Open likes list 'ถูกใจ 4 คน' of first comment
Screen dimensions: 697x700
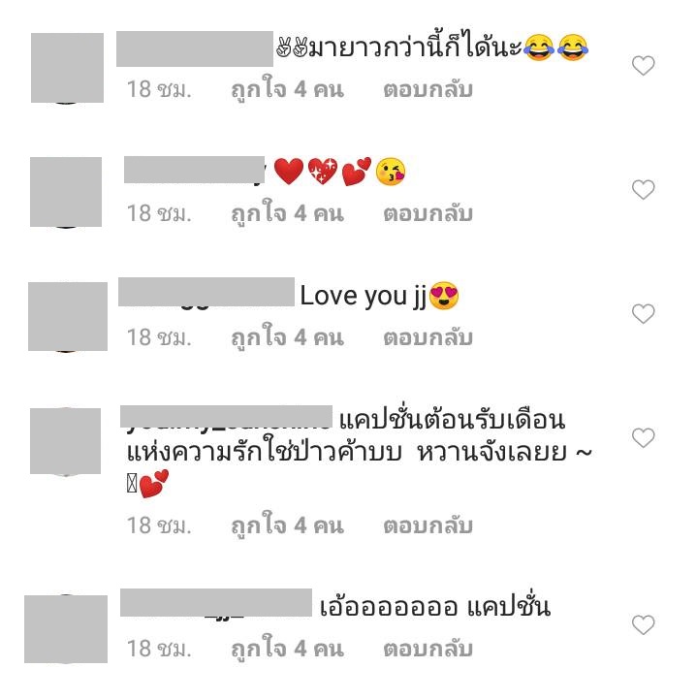(287, 89)
